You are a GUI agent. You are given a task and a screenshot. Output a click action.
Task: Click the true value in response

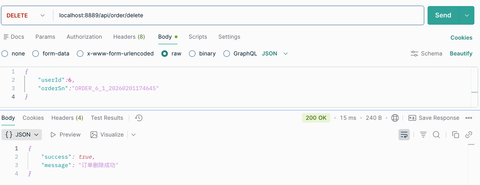point(85,157)
